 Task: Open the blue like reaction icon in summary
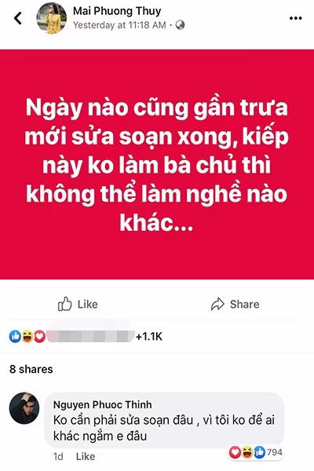[x=15, y=337]
